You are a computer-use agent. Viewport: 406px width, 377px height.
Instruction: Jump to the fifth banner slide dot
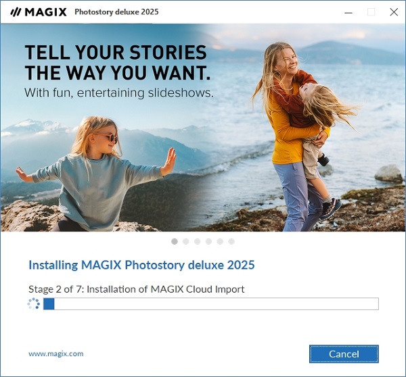[x=220, y=241]
